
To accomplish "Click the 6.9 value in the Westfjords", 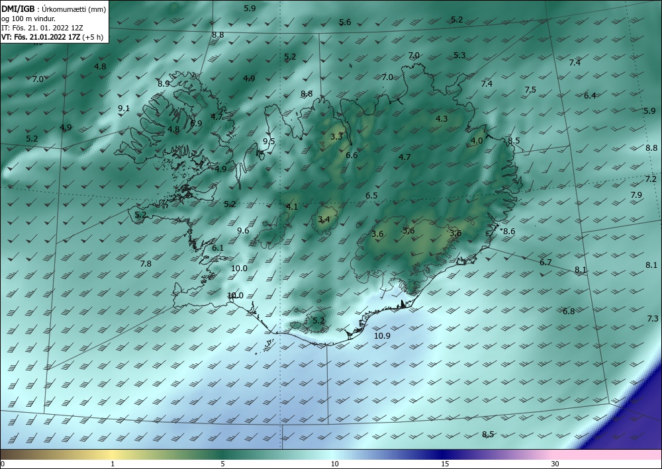I will point(197,124).
